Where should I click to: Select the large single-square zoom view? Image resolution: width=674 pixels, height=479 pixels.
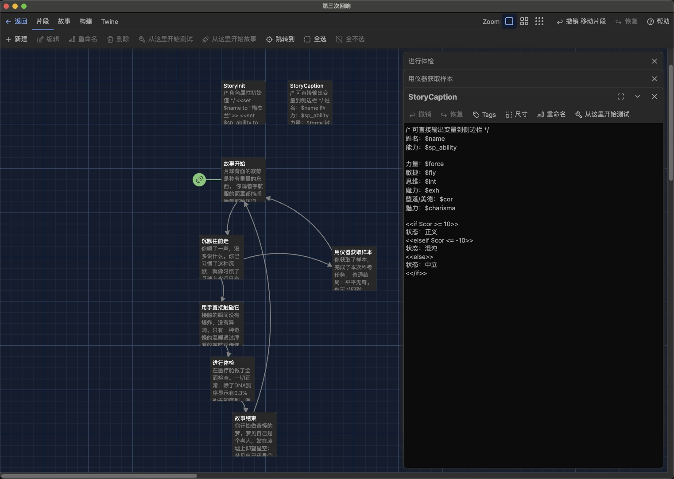click(509, 21)
